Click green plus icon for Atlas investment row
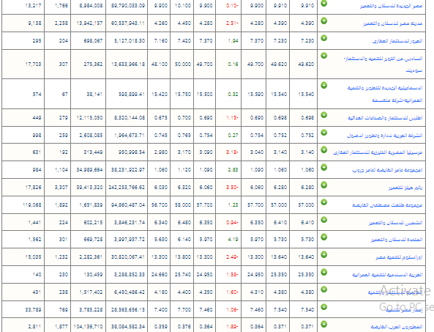This screenshot has height=332, width=434. 323,115
